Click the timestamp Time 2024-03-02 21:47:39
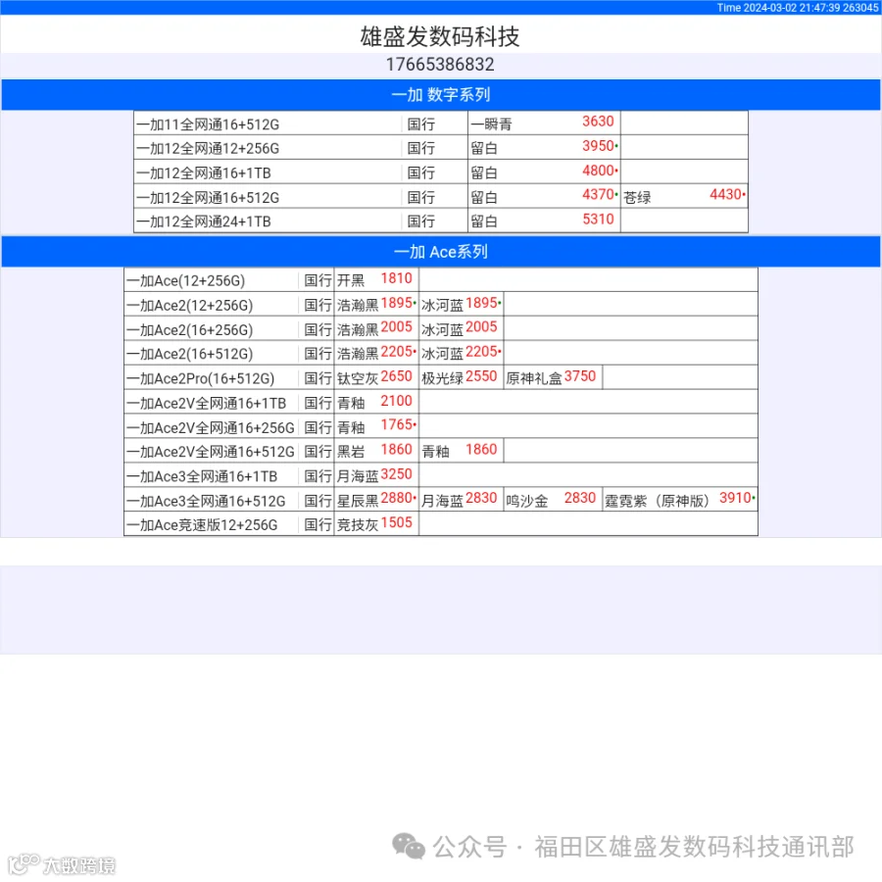Viewport: 882px width, 882px height. click(778, 7)
